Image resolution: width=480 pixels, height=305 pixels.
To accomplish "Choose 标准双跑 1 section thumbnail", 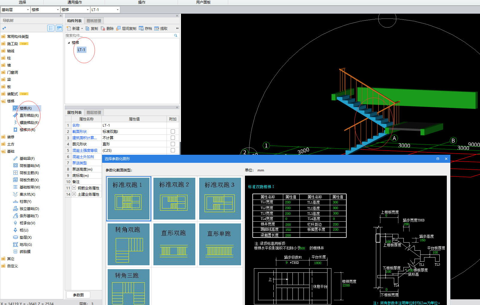I will point(128,199).
